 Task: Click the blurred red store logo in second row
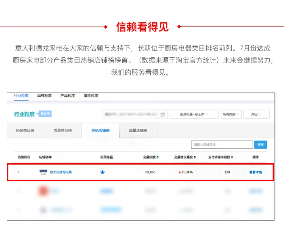click(x=43, y=191)
